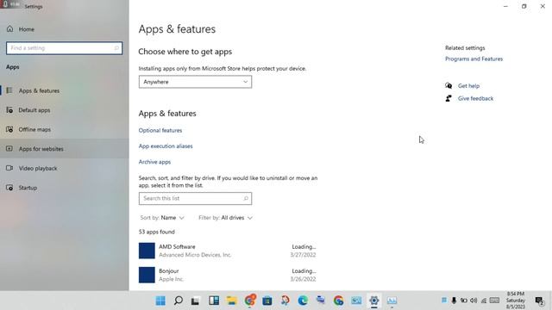The height and width of the screenshot is (310, 552).
Task: Click the Bonjour app icon tile
Action: 147,275
